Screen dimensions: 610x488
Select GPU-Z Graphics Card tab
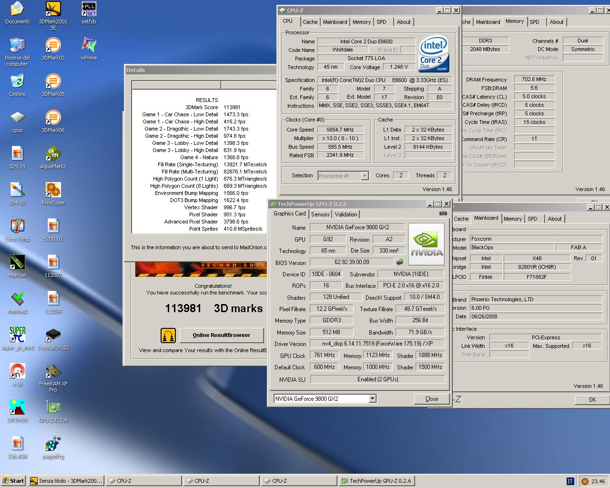pyautogui.click(x=290, y=213)
